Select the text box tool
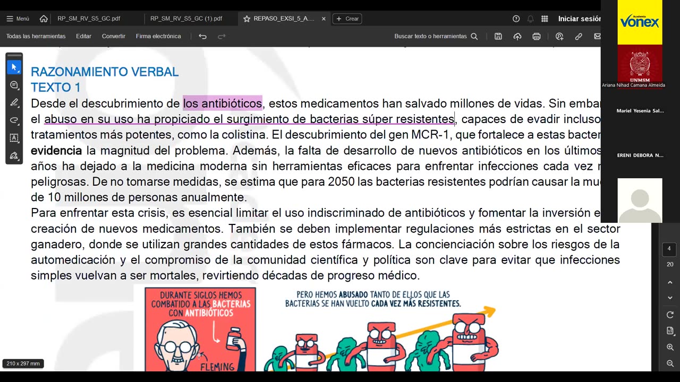Viewport: 680px width, 382px height. (14, 137)
